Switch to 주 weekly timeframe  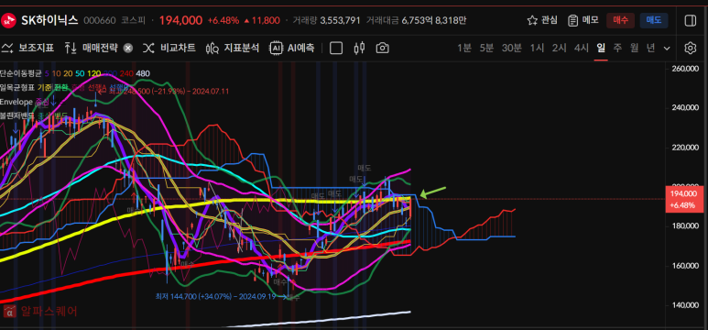(x=617, y=48)
